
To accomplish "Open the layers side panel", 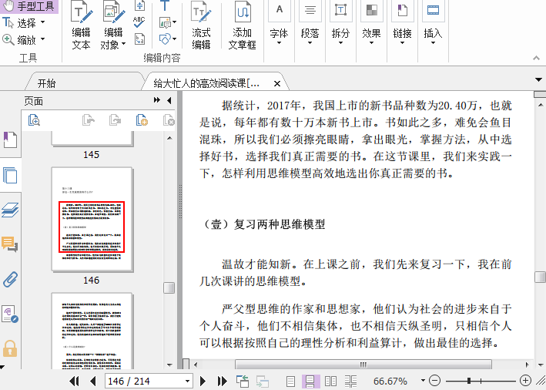I will click(x=10, y=210).
